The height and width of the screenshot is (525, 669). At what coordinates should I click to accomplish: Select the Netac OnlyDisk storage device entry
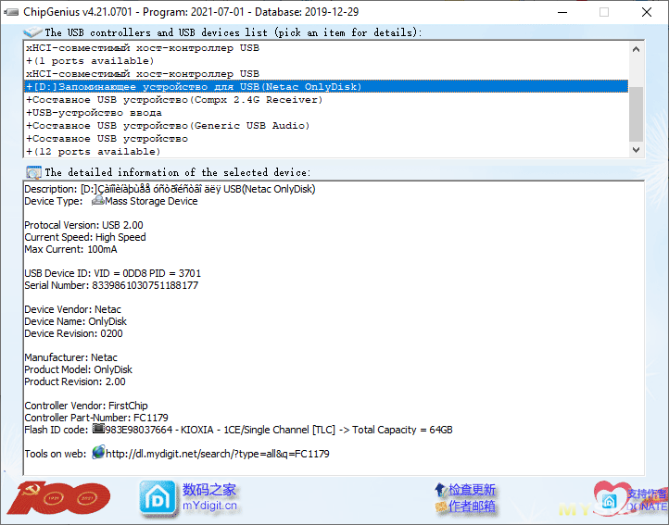(x=193, y=87)
